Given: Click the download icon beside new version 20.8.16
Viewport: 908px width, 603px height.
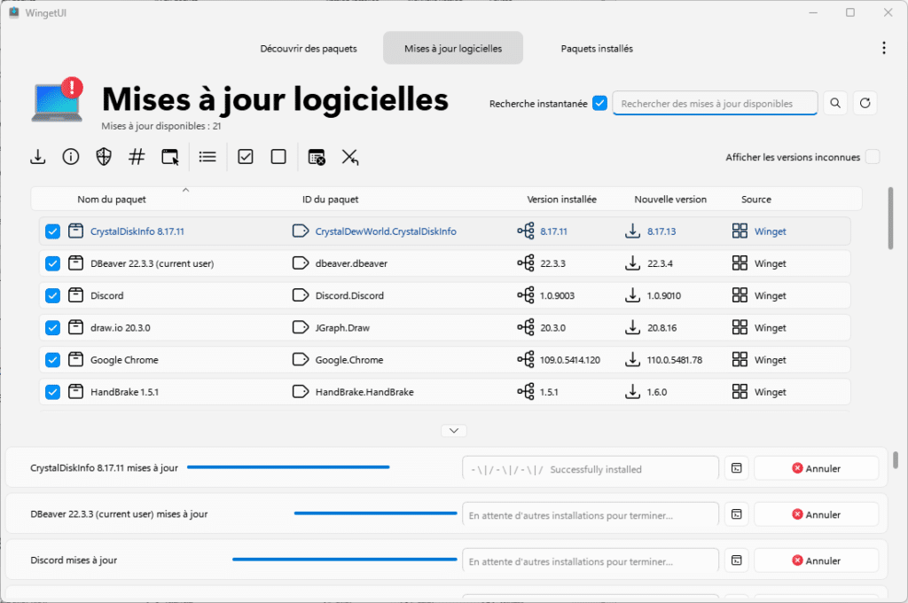Looking at the screenshot, I should [633, 328].
